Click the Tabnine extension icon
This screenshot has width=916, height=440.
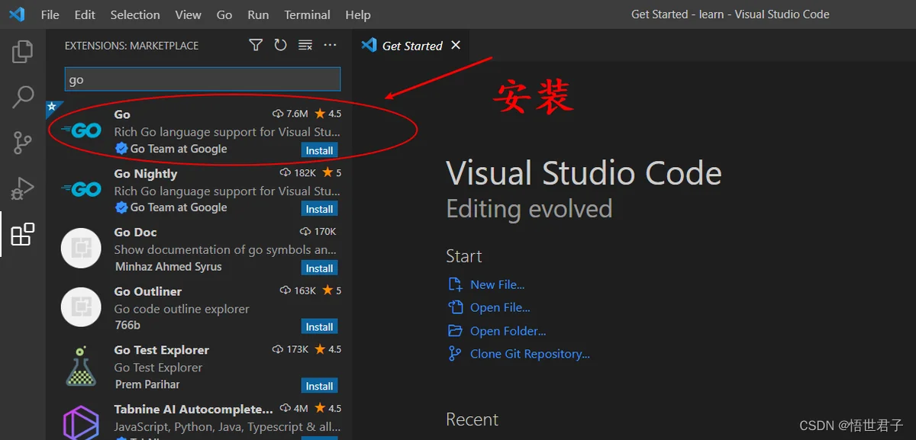81,423
